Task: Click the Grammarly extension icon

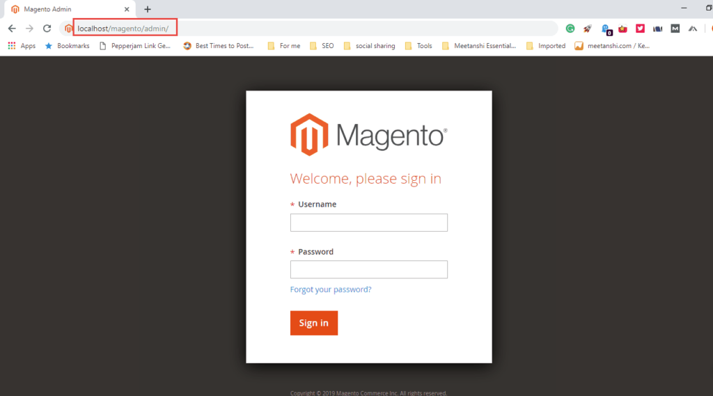Action: pos(570,29)
